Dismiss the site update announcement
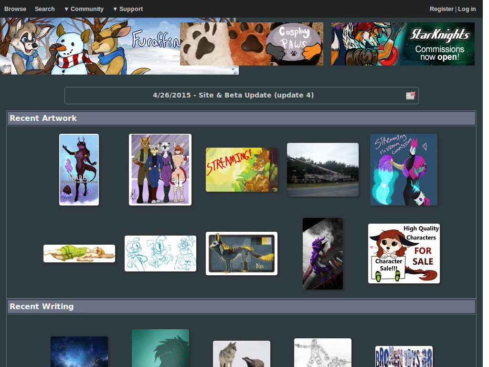 pos(410,95)
